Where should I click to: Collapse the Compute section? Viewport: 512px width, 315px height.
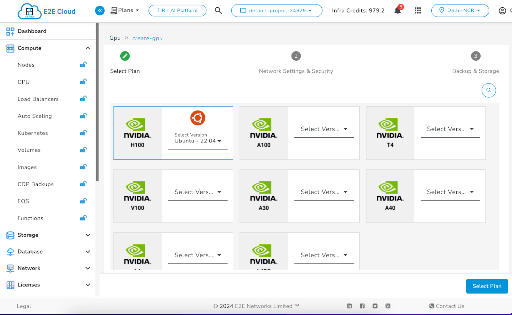(x=88, y=48)
